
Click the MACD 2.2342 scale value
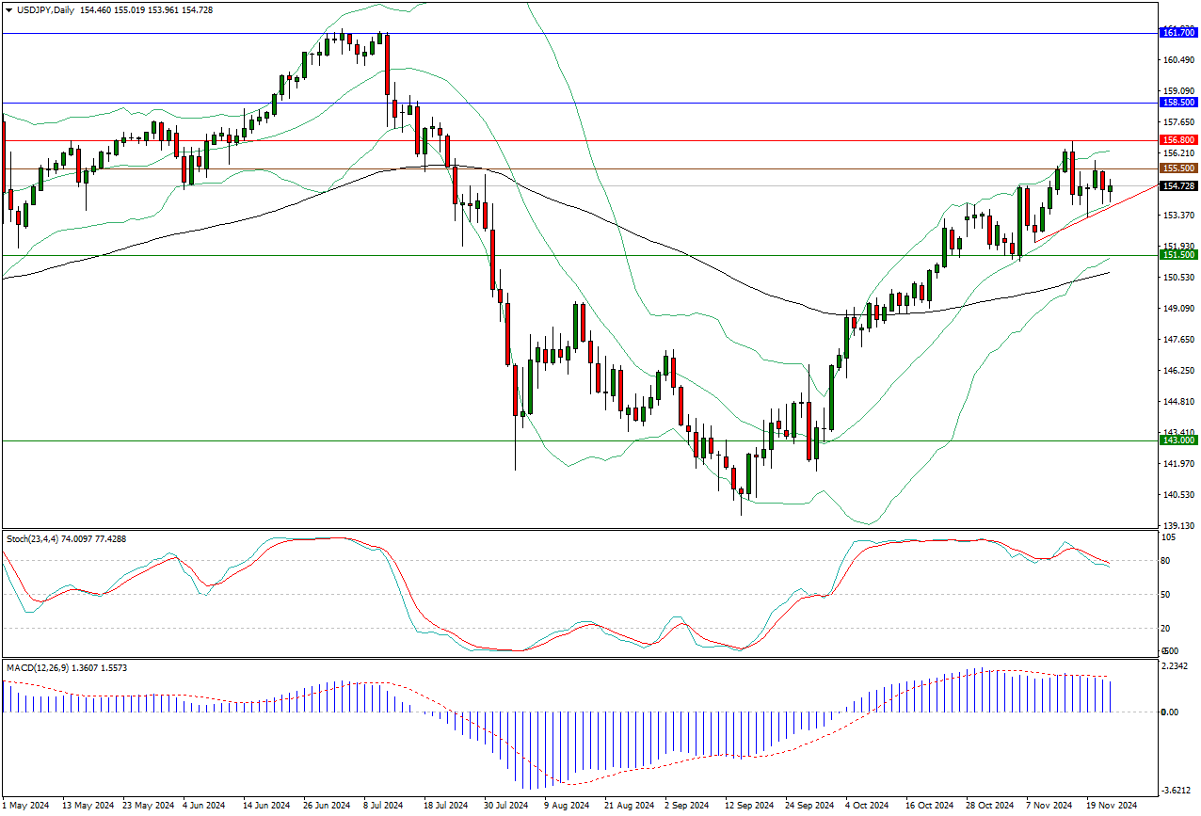point(1177,666)
